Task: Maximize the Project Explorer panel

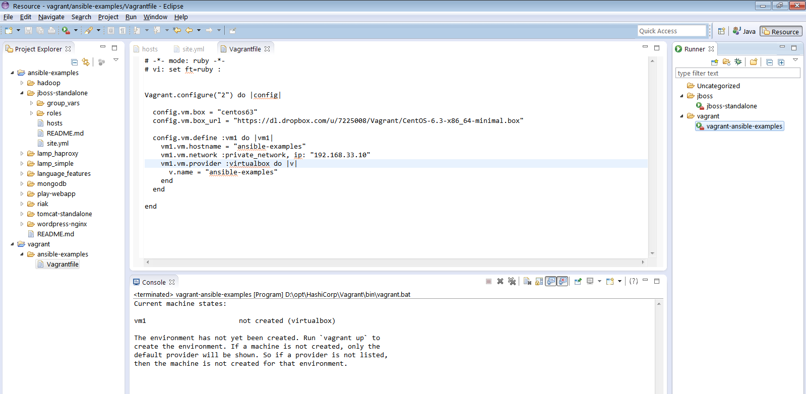Action: [x=114, y=48]
